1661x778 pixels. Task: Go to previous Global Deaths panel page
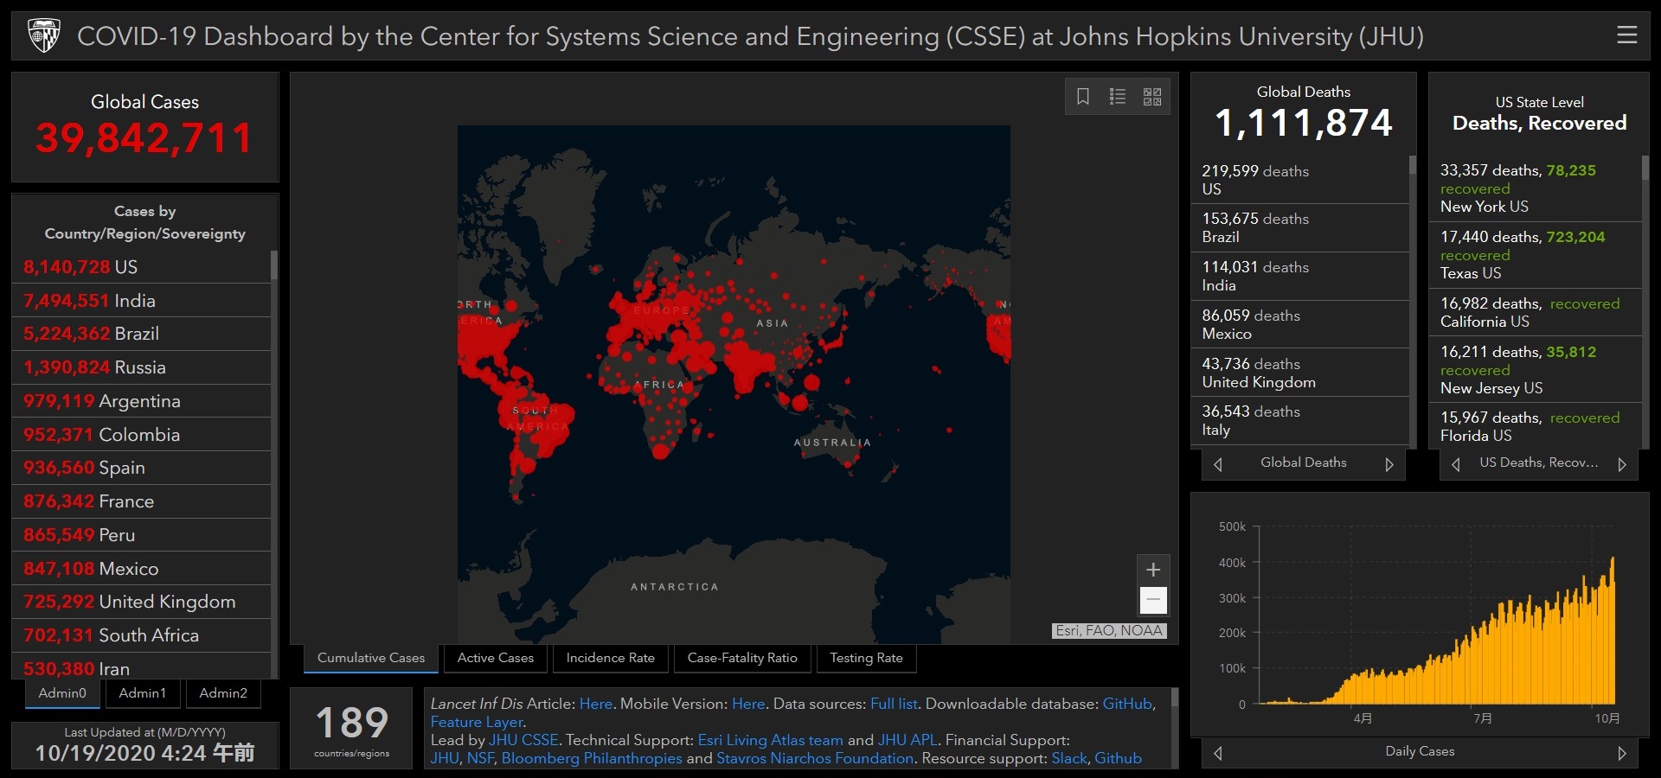[x=1218, y=465]
